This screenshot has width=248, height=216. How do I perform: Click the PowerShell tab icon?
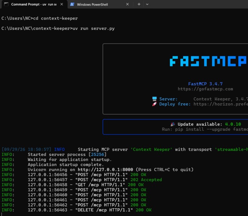[x=72, y=4]
